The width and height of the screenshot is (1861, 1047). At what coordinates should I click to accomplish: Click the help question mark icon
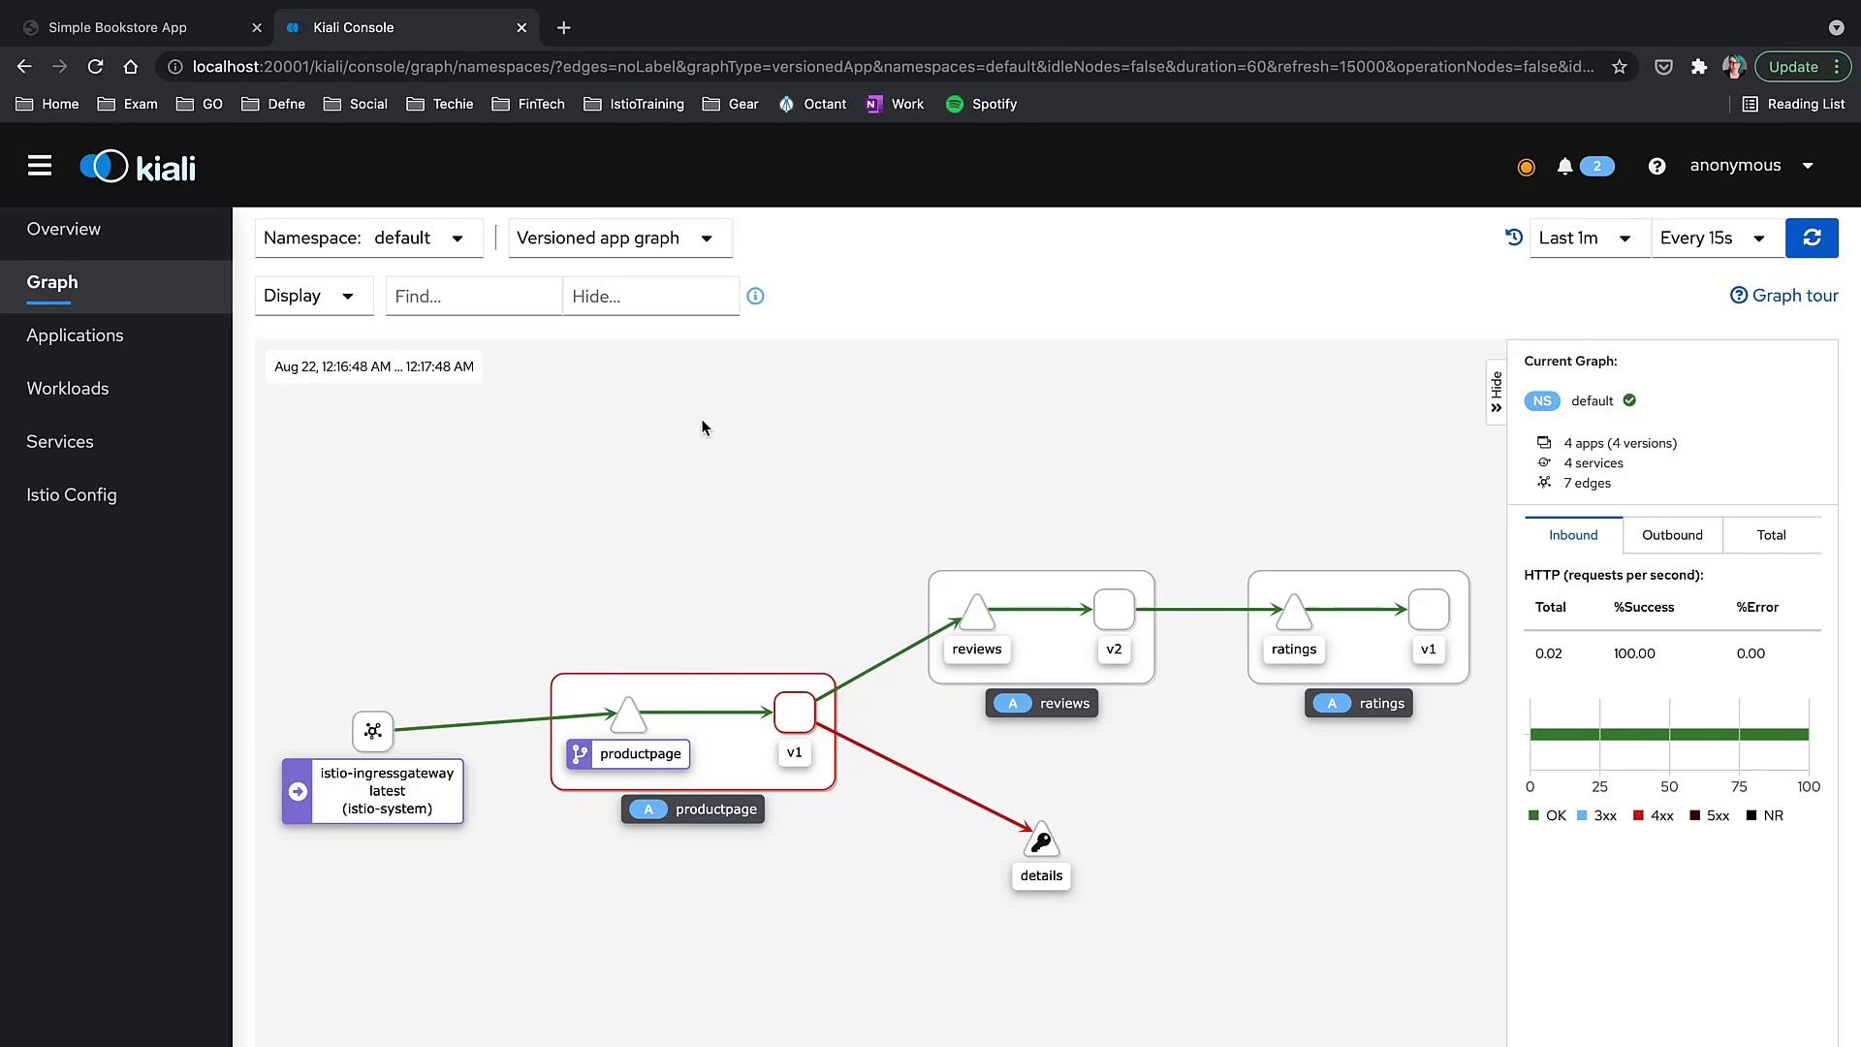1656,167
